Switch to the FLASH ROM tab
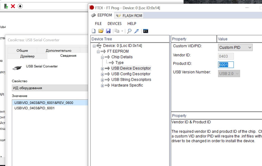The height and width of the screenshot is (166, 262). 129,16
